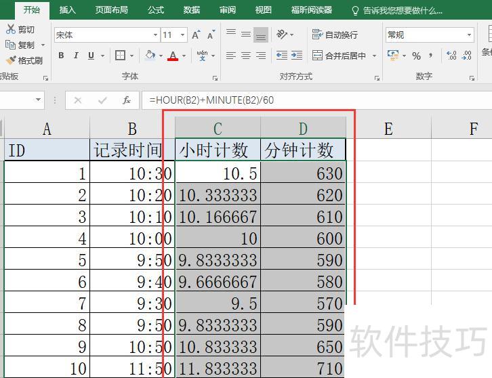Click the accounting number format icon
Viewport: 492px width, 378px height.
[x=393, y=56]
